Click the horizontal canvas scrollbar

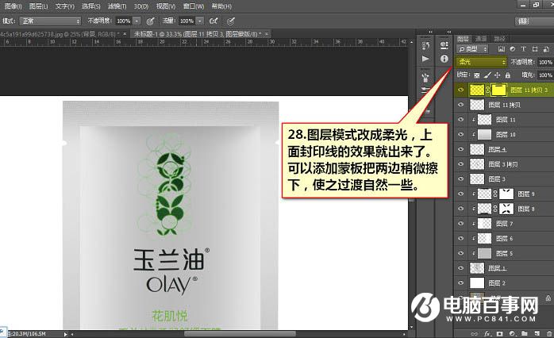coord(239,334)
